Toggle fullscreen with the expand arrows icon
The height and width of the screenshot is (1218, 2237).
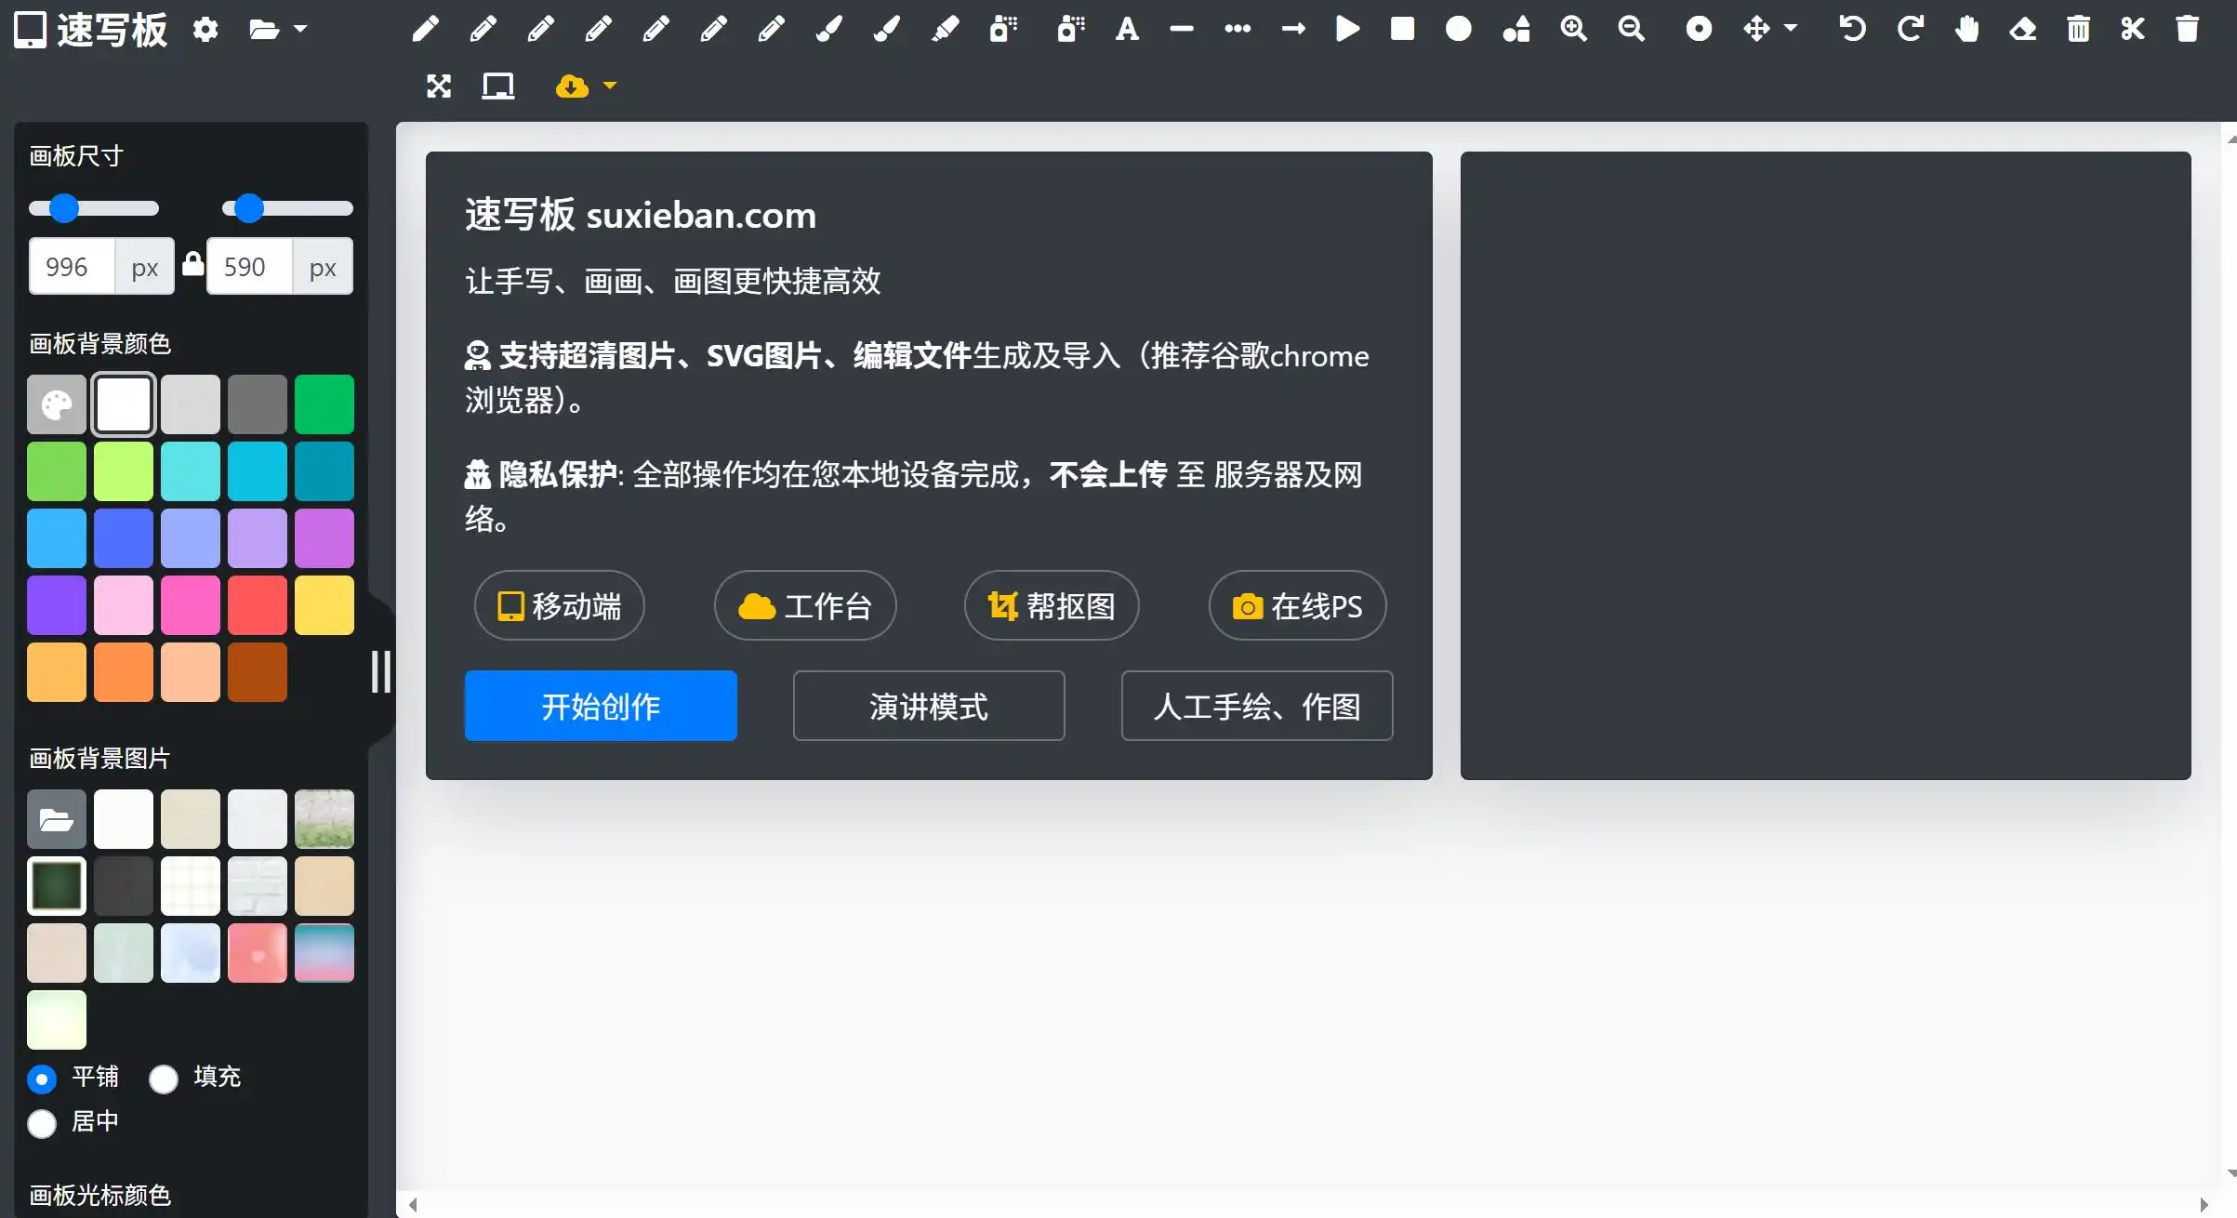tap(439, 86)
